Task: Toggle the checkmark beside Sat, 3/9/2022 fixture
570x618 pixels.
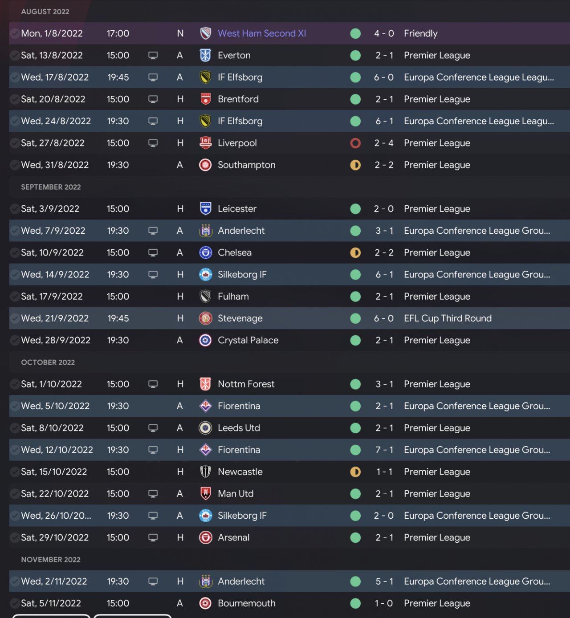Action: (x=15, y=209)
